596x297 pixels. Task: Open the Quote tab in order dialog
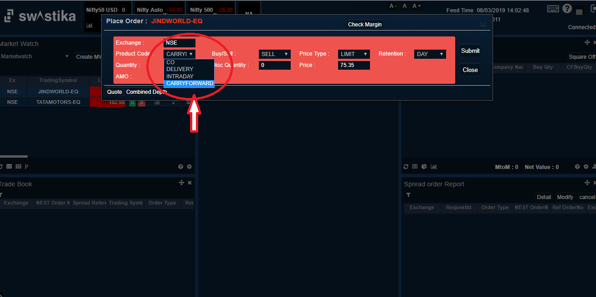(x=114, y=92)
